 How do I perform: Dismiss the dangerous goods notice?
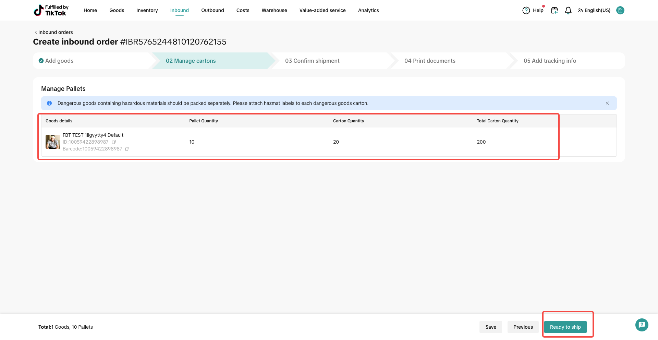[x=607, y=103]
